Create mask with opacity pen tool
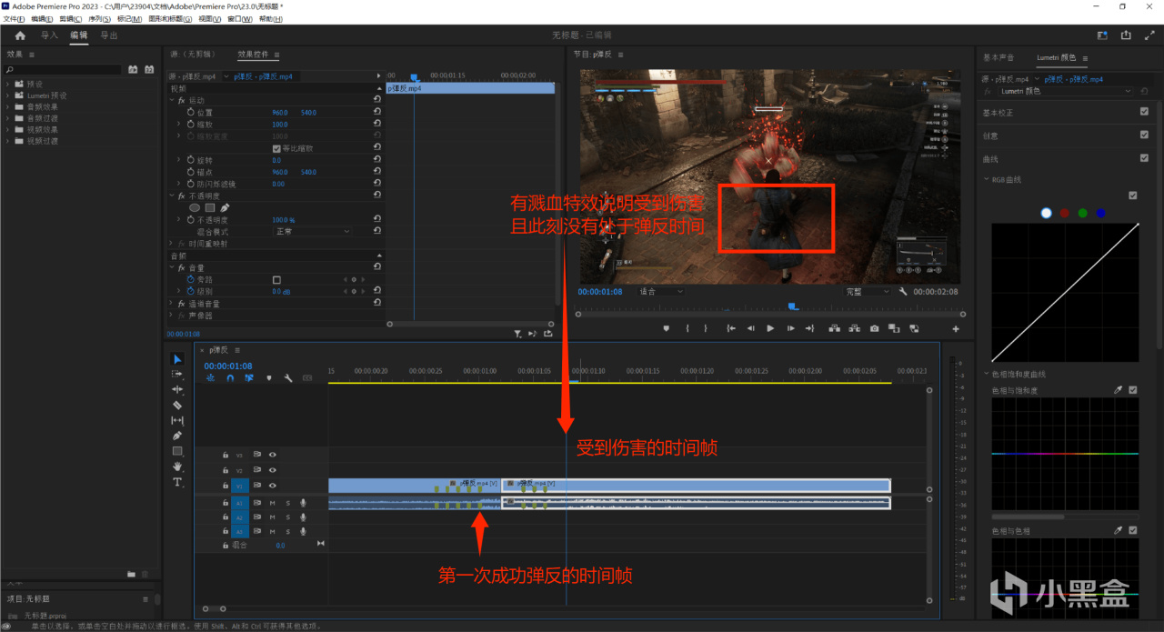This screenshot has height=632, width=1164. coord(225,207)
